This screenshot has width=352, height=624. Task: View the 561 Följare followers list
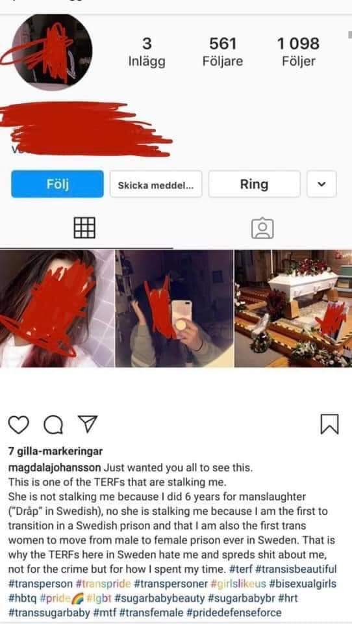(223, 52)
